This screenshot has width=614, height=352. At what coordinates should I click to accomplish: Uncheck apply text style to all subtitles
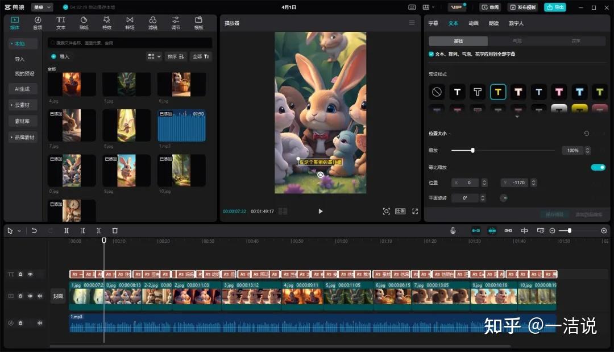pos(431,54)
